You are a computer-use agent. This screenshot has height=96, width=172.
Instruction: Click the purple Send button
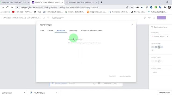(161, 18)
